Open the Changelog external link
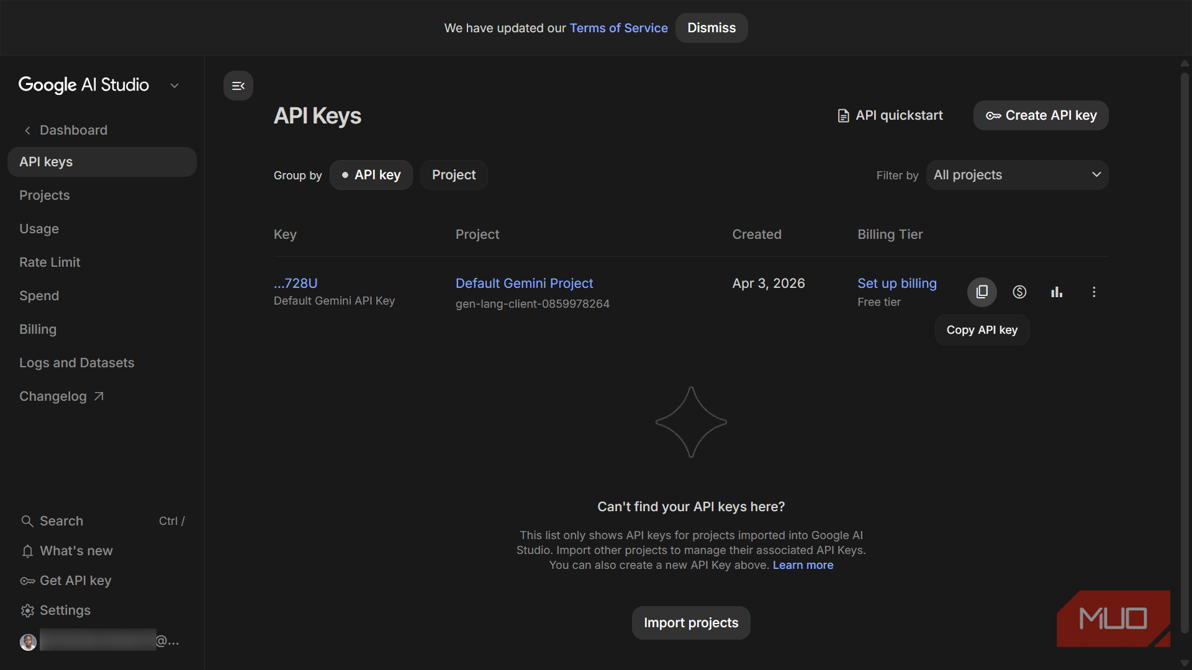Viewport: 1192px width, 670px height. click(61, 396)
